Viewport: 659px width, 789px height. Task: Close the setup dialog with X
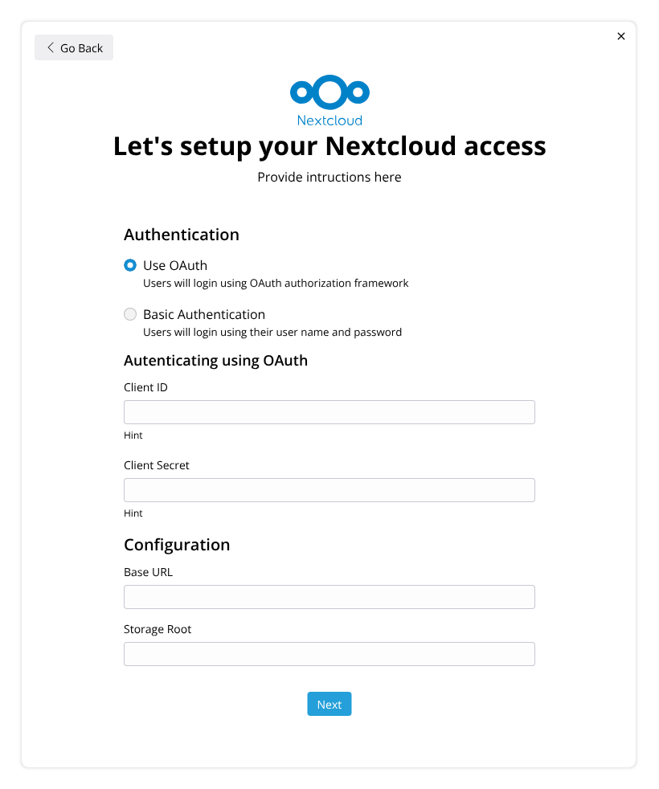coord(620,36)
